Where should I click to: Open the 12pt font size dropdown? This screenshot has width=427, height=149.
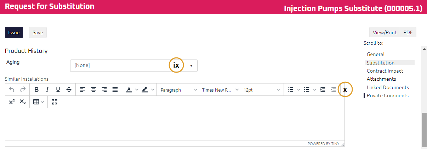tap(262, 90)
